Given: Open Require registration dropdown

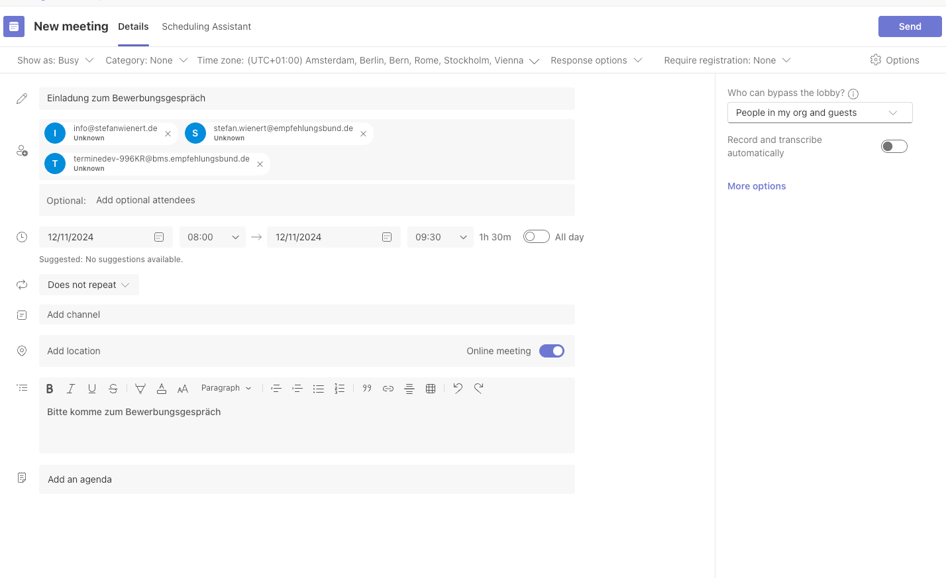Looking at the screenshot, I should click(727, 60).
